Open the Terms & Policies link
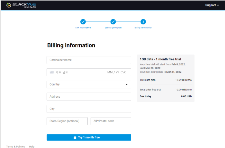 [x=15, y=146]
